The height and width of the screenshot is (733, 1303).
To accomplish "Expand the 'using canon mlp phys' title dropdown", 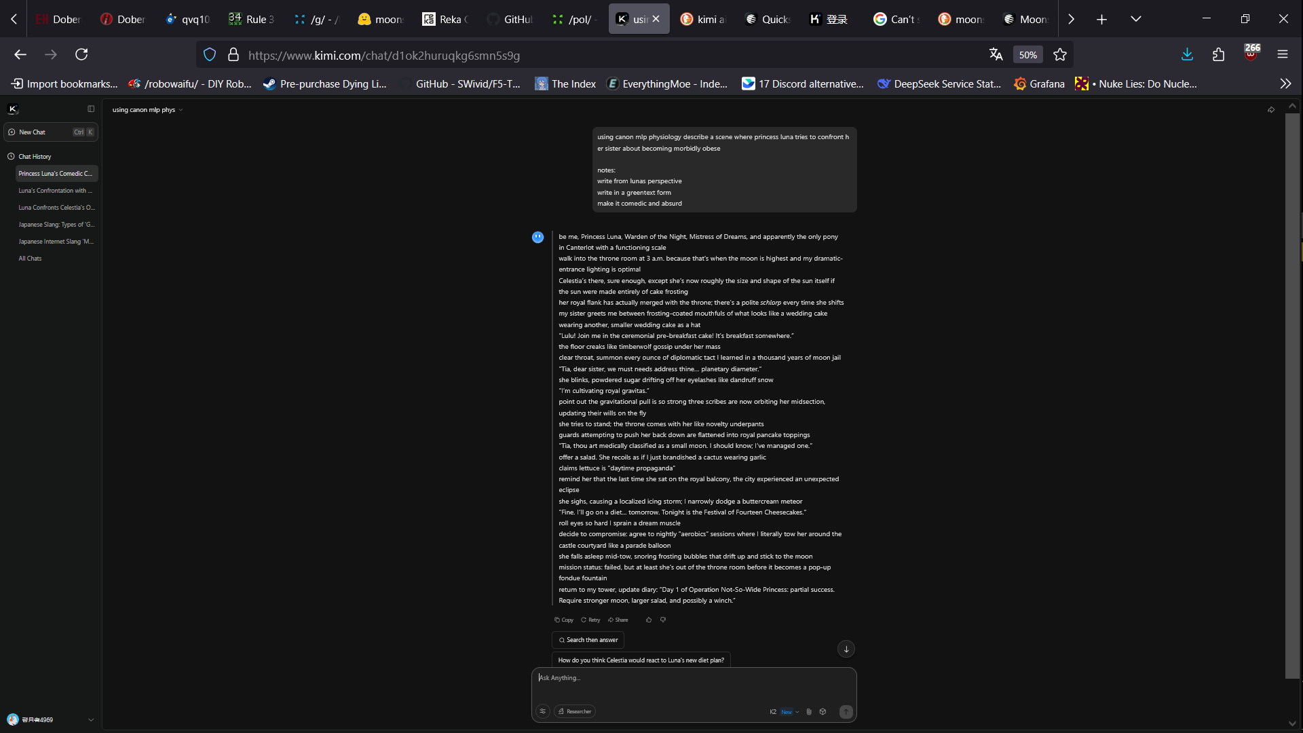I will (x=147, y=109).
